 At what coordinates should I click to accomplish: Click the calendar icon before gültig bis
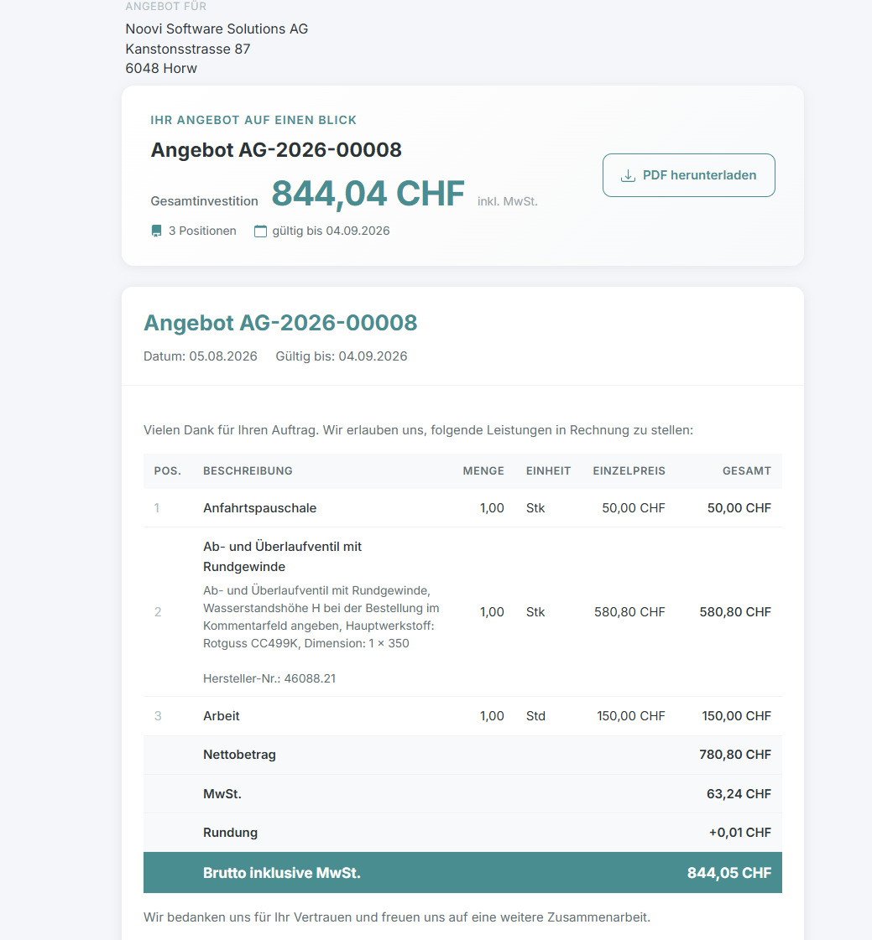pos(260,231)
